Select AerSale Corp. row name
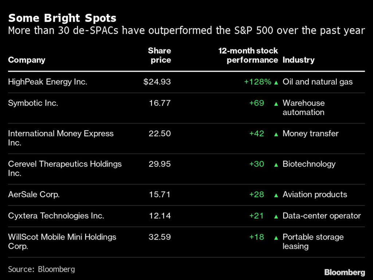Screen dimensions: 373x280 click(x=34, y=195)
